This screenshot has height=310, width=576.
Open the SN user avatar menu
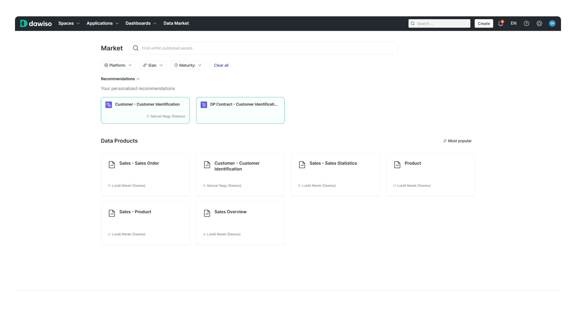pos(552,23)
